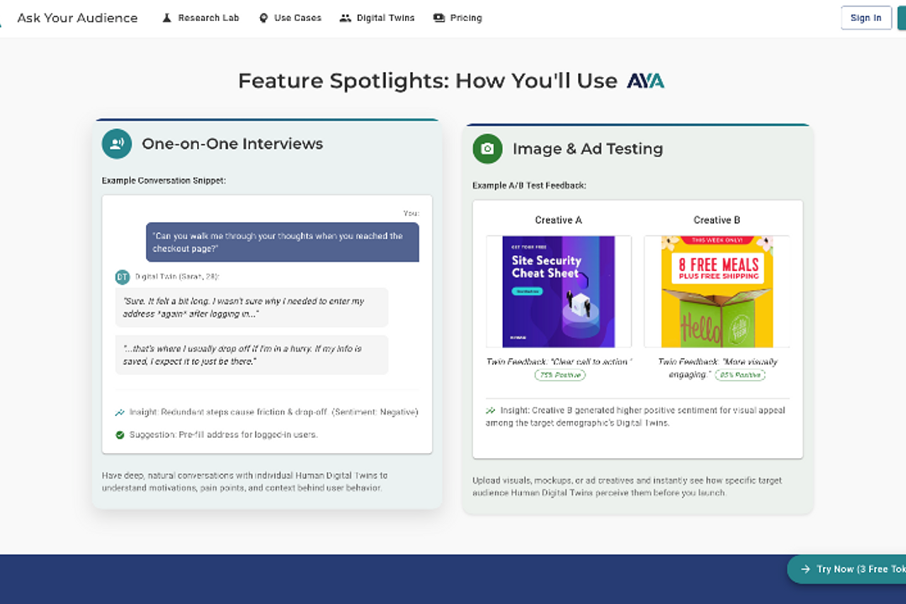This screenshot has width=906, height=604.
Task: Click the Research Lab flask icon
Action: [x=167, y=18]
